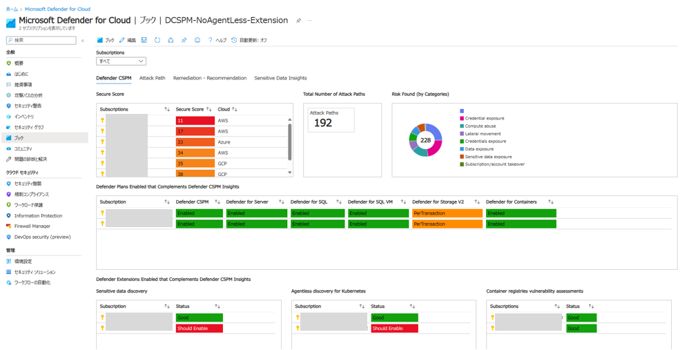The image size is (680, 350).
Task: Click the share workbook icon
Action: pos(171,40)
